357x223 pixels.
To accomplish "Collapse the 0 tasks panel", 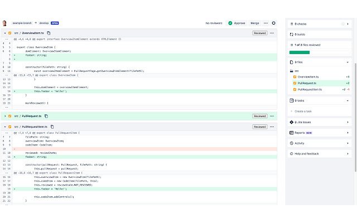I will [x=348, y=100].
